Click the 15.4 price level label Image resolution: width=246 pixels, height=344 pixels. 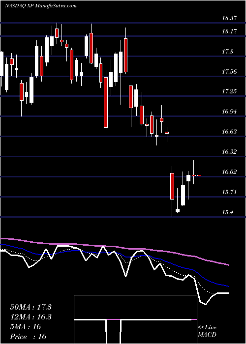pyautogui.click(x=227, y=212)
